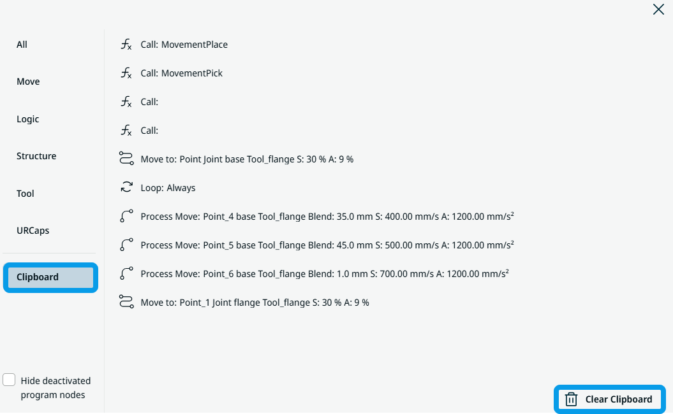Click the Move to Point_1 path icon
The image size is (673, 414).
click(126, 303)
